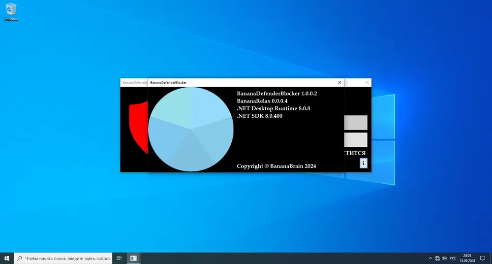This screenshot has width=492, height=264.
Task: Open the Корзина recycle bin icon
Action: pyautogui.click(x=11, y=12)
